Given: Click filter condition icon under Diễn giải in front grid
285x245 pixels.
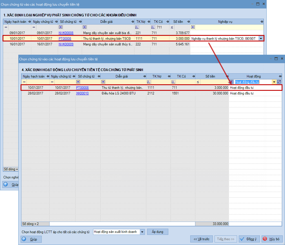Looking at the screenshot, I should coord(103,82).
